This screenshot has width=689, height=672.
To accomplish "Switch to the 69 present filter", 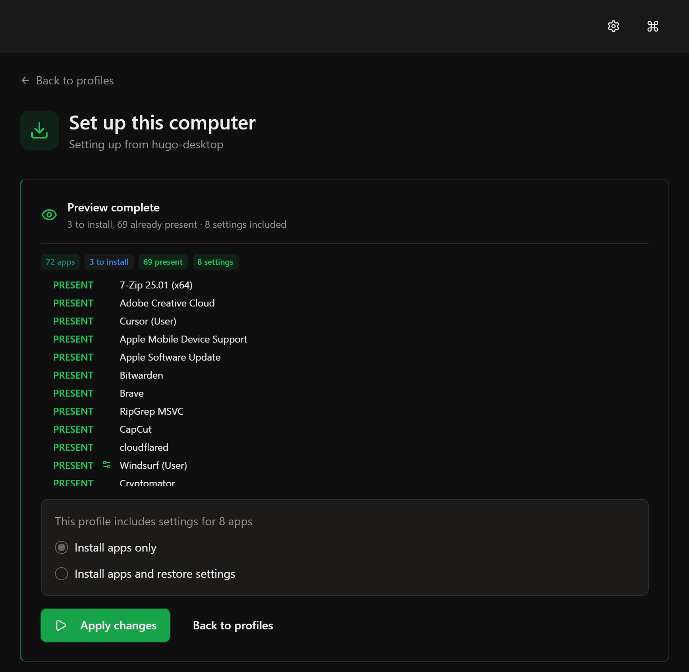I will 163,262.
